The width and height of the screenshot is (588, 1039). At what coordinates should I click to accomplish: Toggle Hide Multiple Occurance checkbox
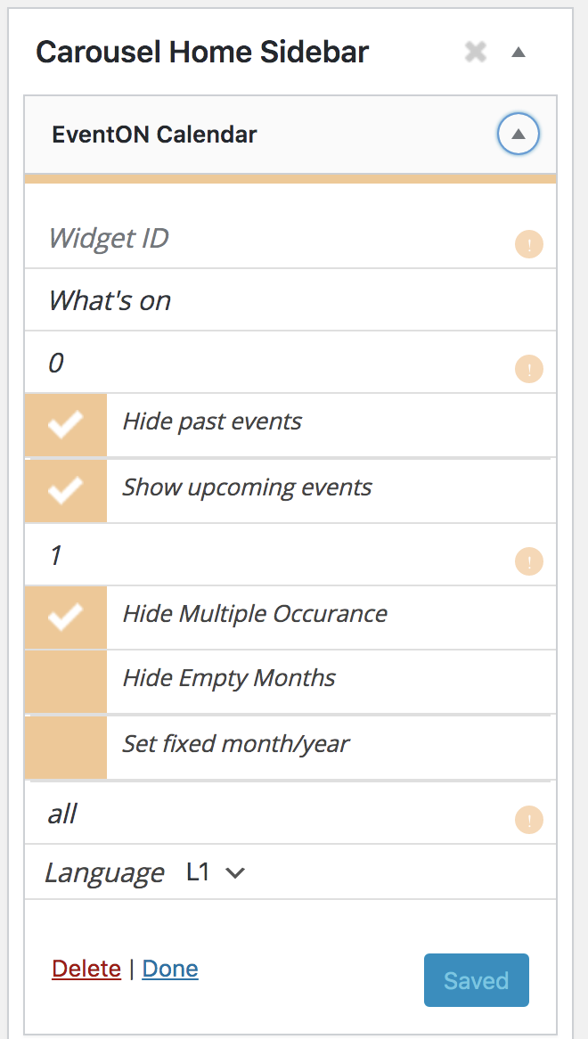66,617
